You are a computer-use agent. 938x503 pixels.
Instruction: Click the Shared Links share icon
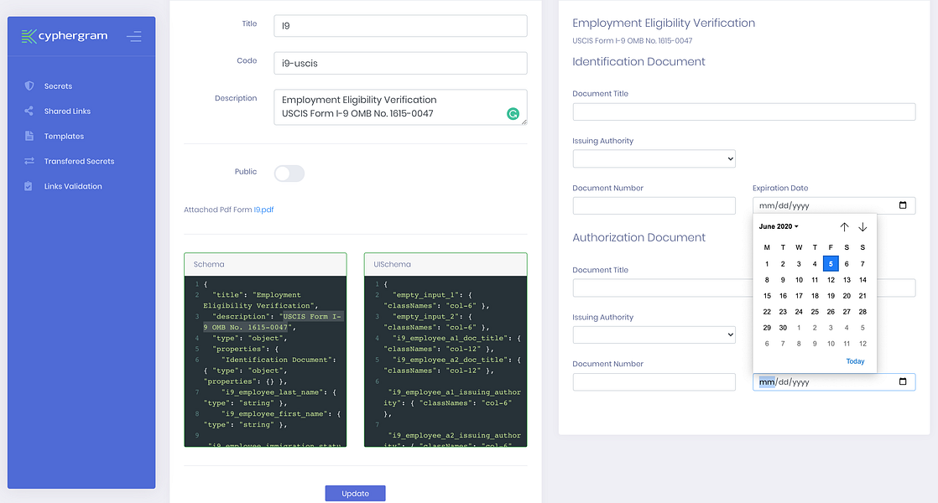tap(29, 111)
